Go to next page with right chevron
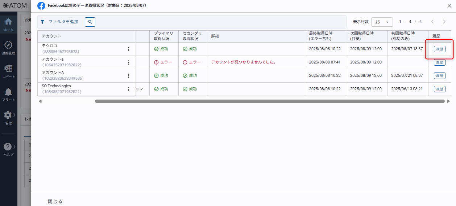 (444, 22)
